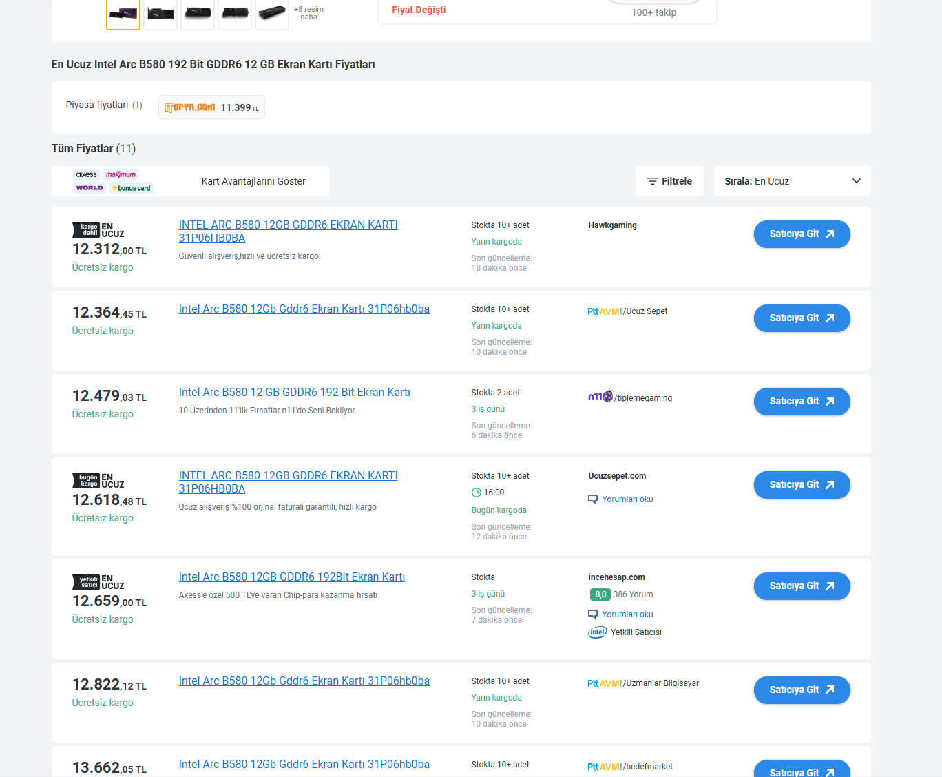Click Satıcıya Git for the tiplemegaming offer

pyautogui.click(x=802, y=402)
